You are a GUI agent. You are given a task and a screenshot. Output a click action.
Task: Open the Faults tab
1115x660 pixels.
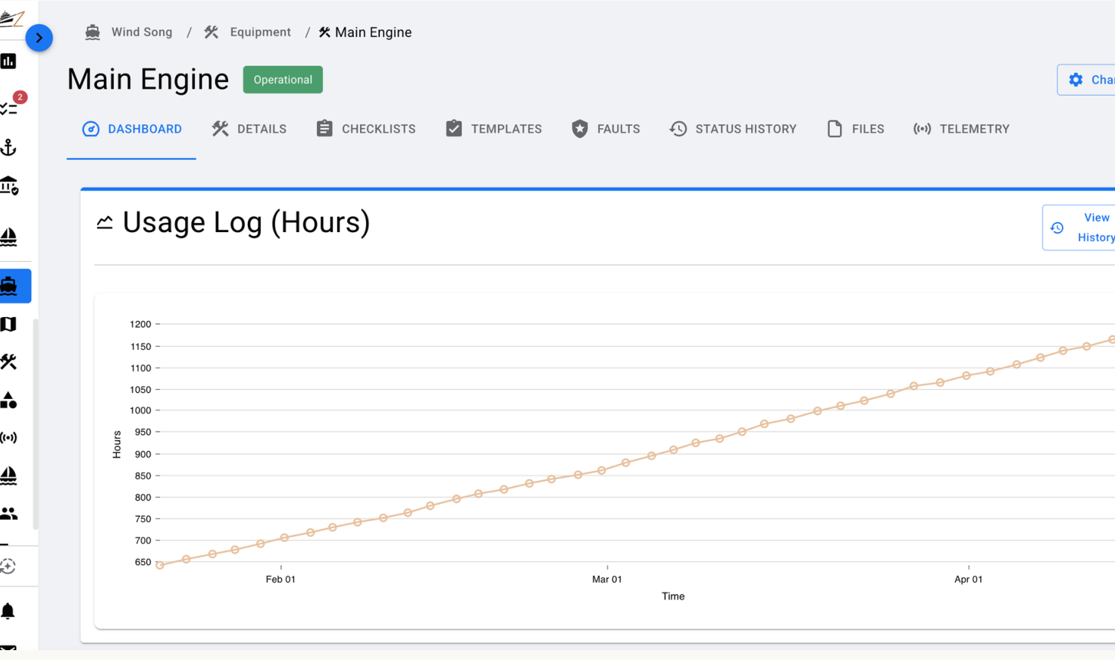(606, 129)
